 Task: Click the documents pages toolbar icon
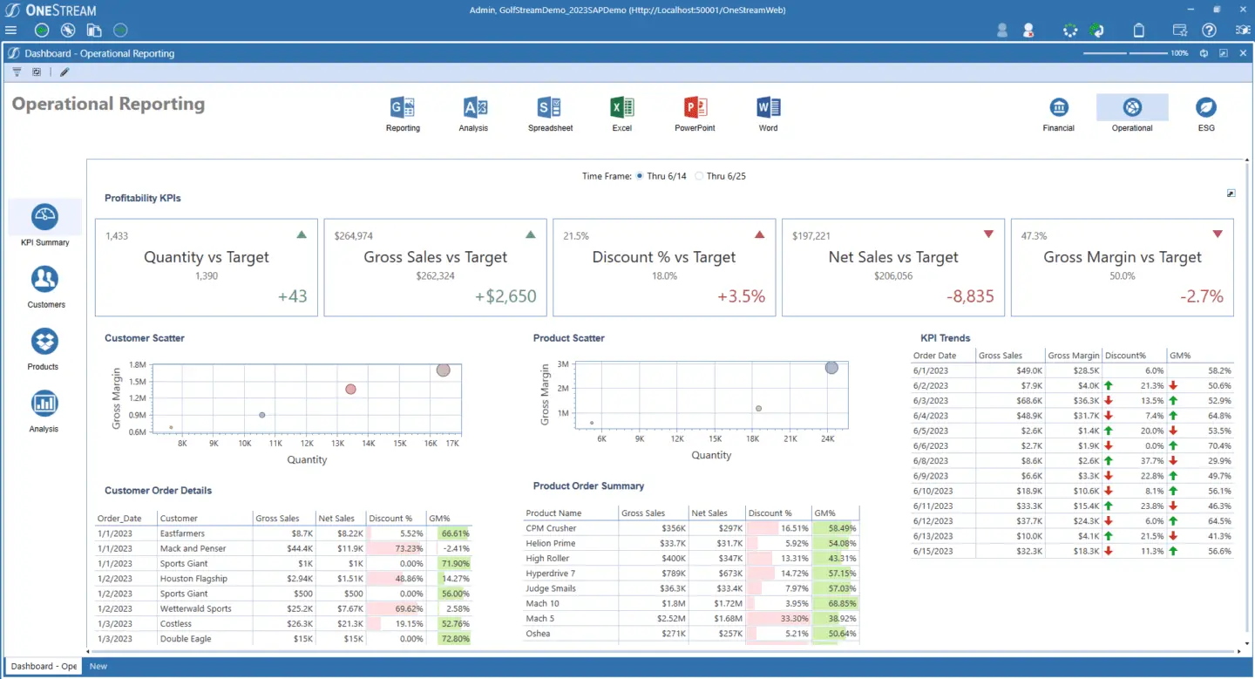(94, 31)
